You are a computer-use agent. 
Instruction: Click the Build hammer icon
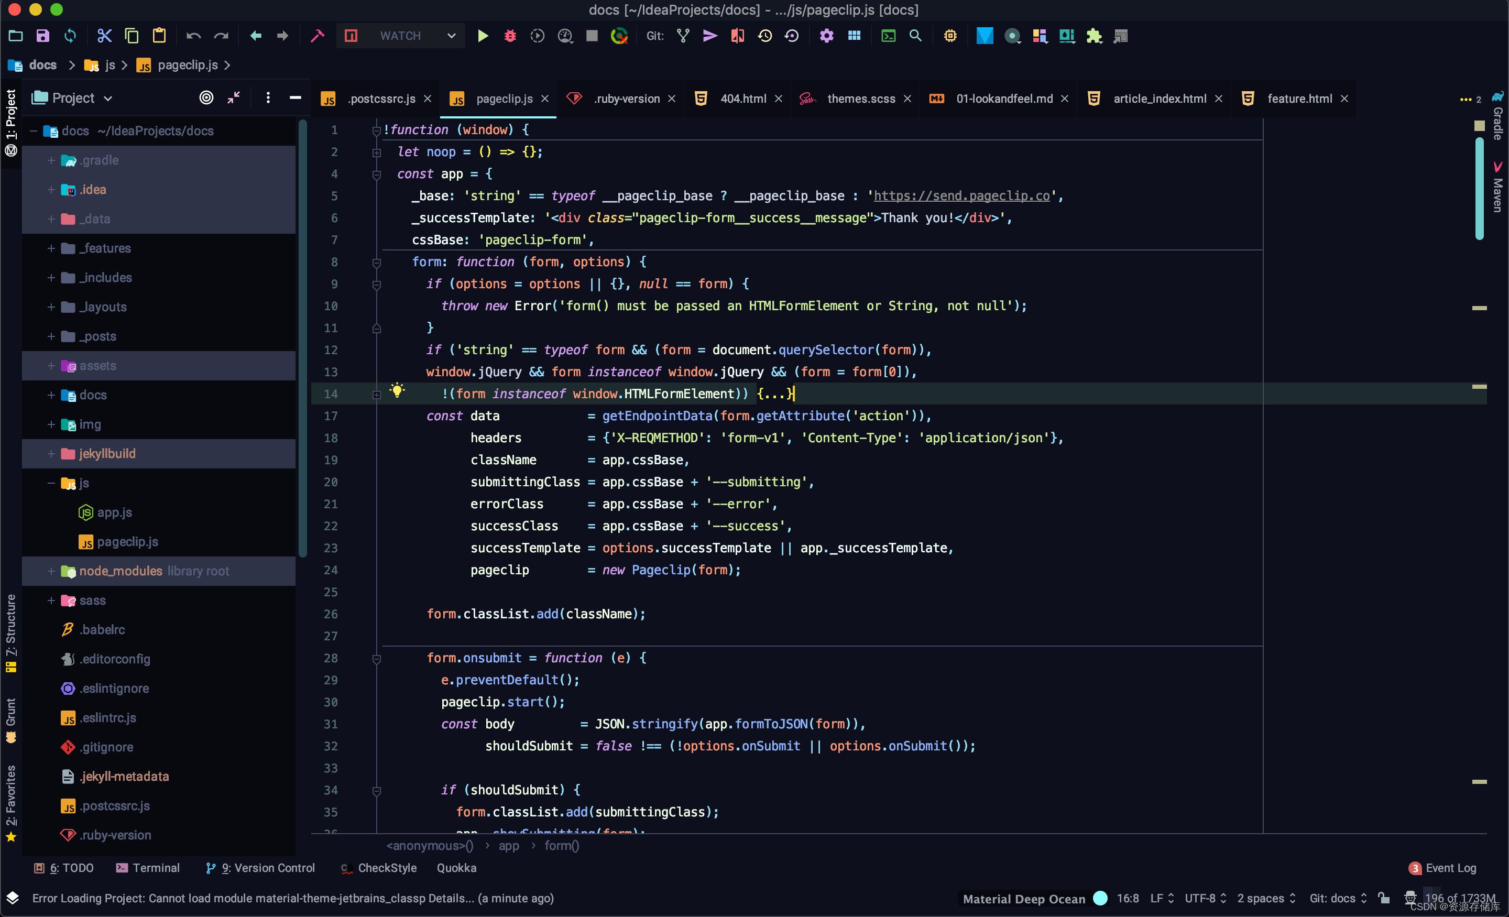[317, 36]
